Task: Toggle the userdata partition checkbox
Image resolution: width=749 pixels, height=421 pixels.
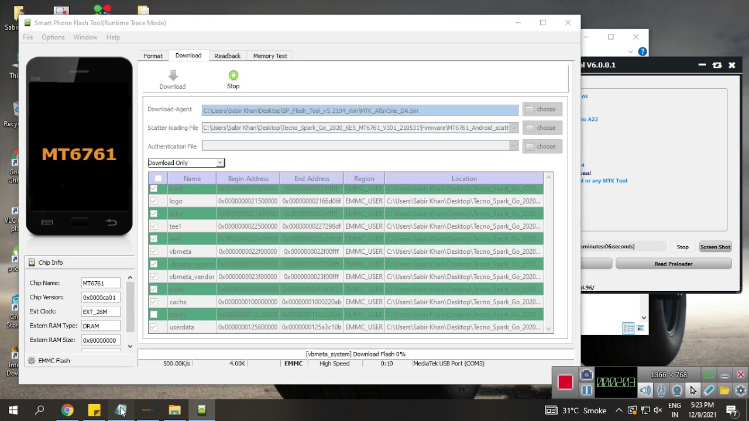Action: pyautogui.click(x=153, y=327)
